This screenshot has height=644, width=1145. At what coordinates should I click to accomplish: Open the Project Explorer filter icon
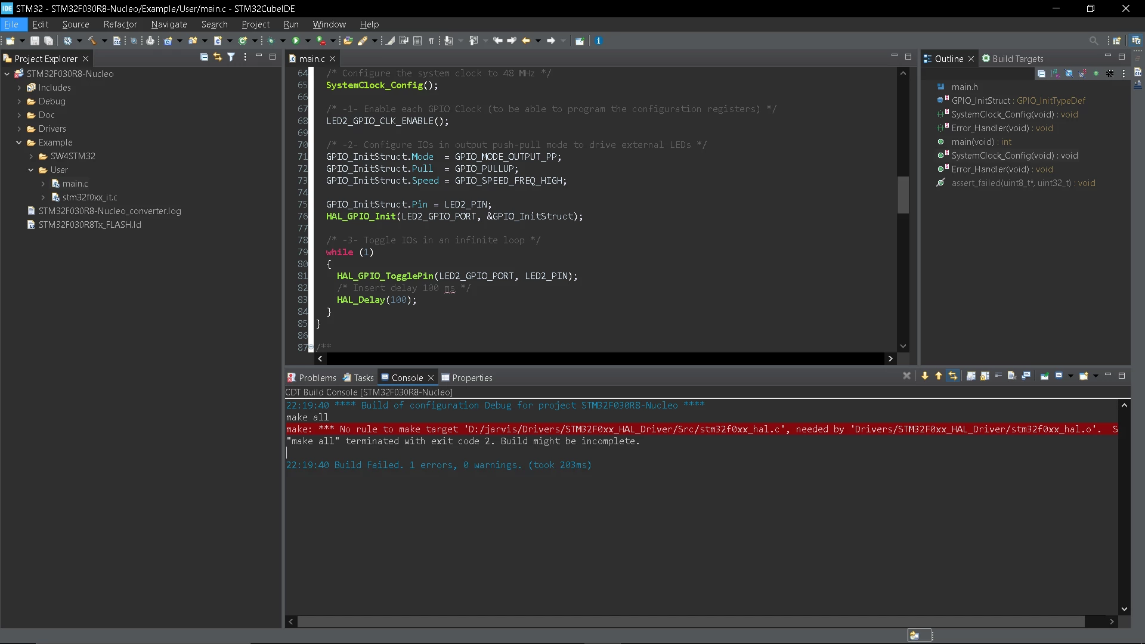click(231, 57)
